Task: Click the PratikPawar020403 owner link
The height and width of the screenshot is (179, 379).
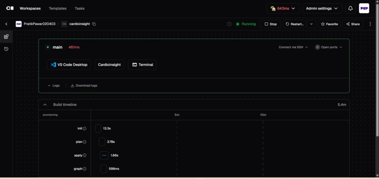Action: [x=39, y=24]
